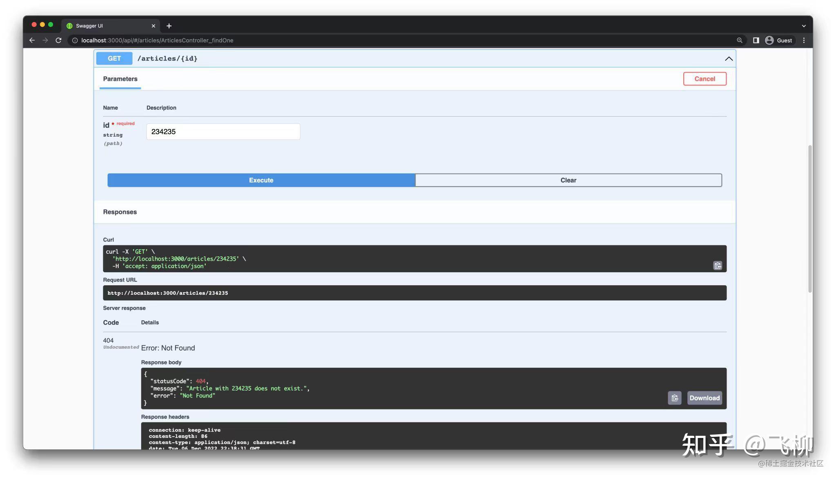Select the id field containing 234235
Image resolution: width=836 pixels, height=480 pixels.
pyautogui.click(x=223, y=131)
